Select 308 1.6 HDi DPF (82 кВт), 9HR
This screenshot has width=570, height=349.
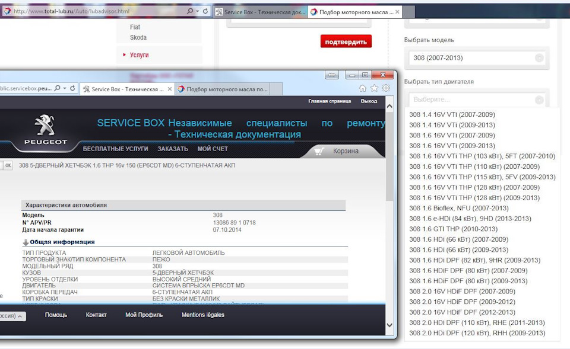click(475, 260)
